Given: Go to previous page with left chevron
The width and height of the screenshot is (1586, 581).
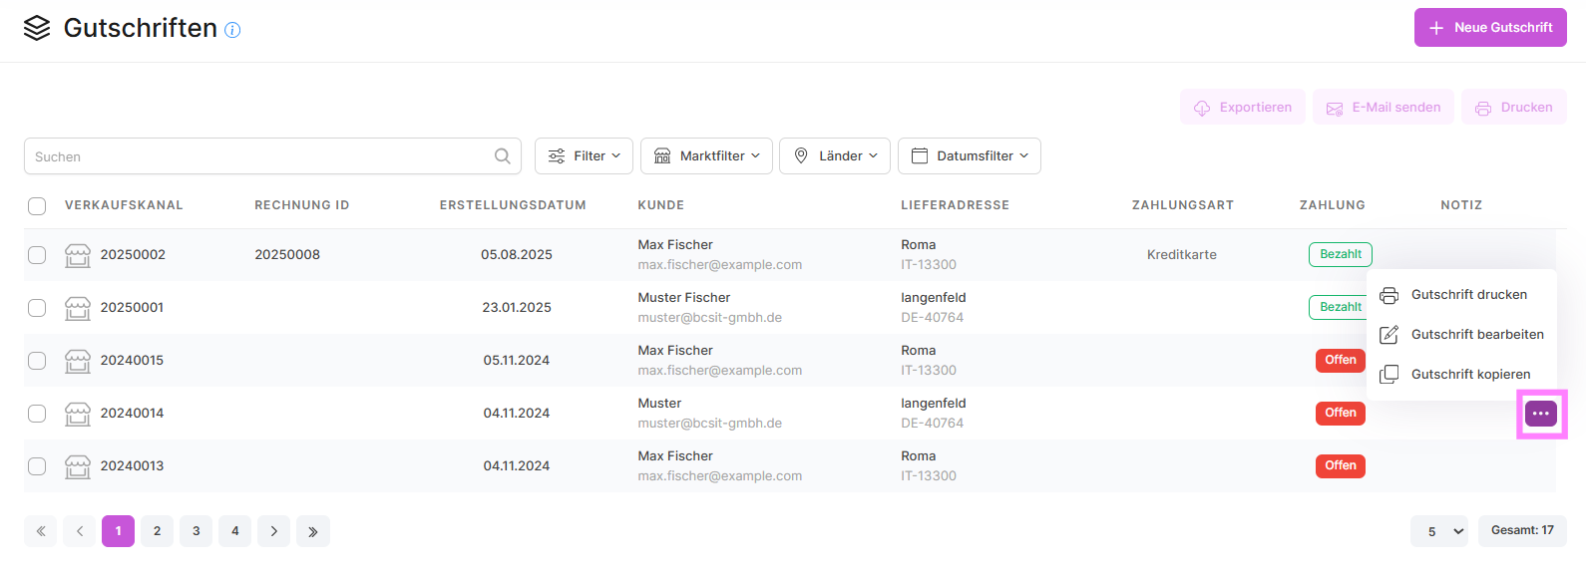Looking at the screenshot, I should coord(79,531).
